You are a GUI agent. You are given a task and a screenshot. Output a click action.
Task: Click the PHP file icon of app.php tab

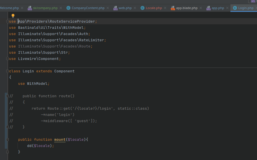point(208,8)
